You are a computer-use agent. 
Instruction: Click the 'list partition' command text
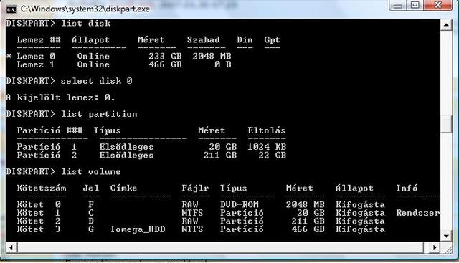[99, 114]
